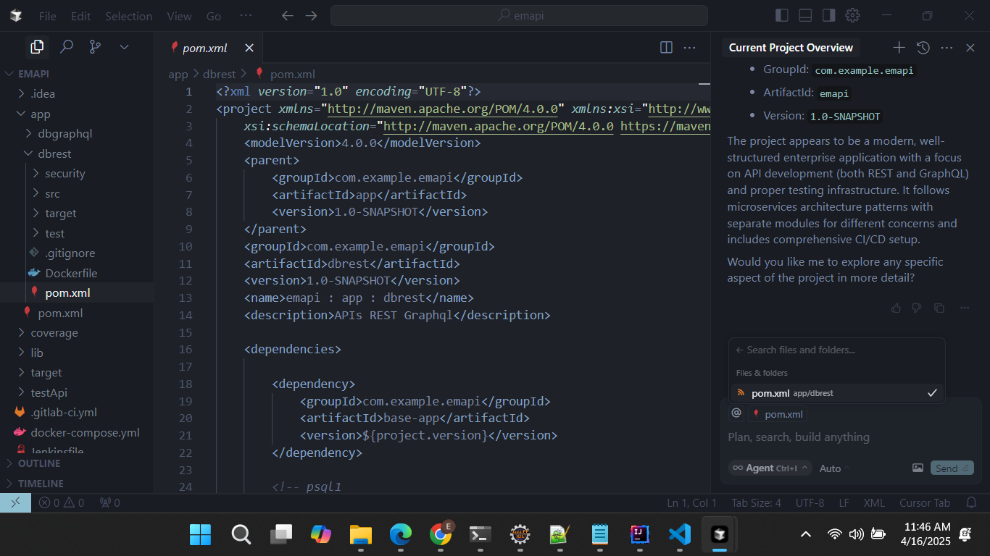Click the Cursor app logo in title bar
990x556 pixels.
click(16, 15)
